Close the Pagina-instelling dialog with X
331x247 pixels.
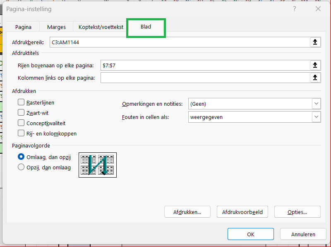click(318, 9)
